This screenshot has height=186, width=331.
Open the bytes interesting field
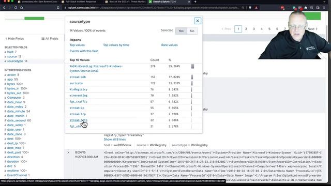tap(11, 84)
